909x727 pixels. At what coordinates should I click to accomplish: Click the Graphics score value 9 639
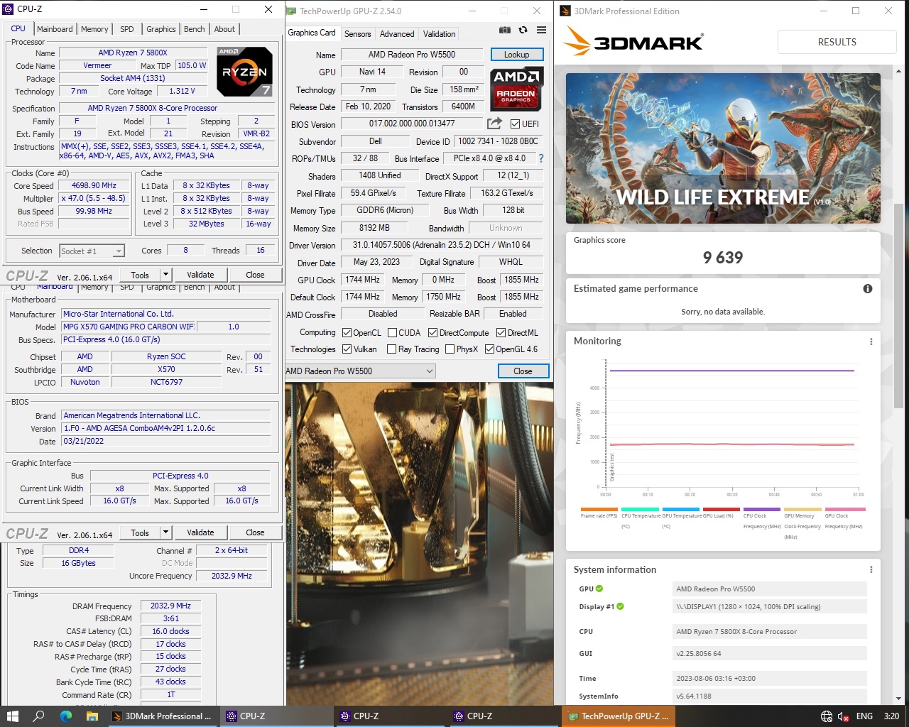[x=723, y=258]
